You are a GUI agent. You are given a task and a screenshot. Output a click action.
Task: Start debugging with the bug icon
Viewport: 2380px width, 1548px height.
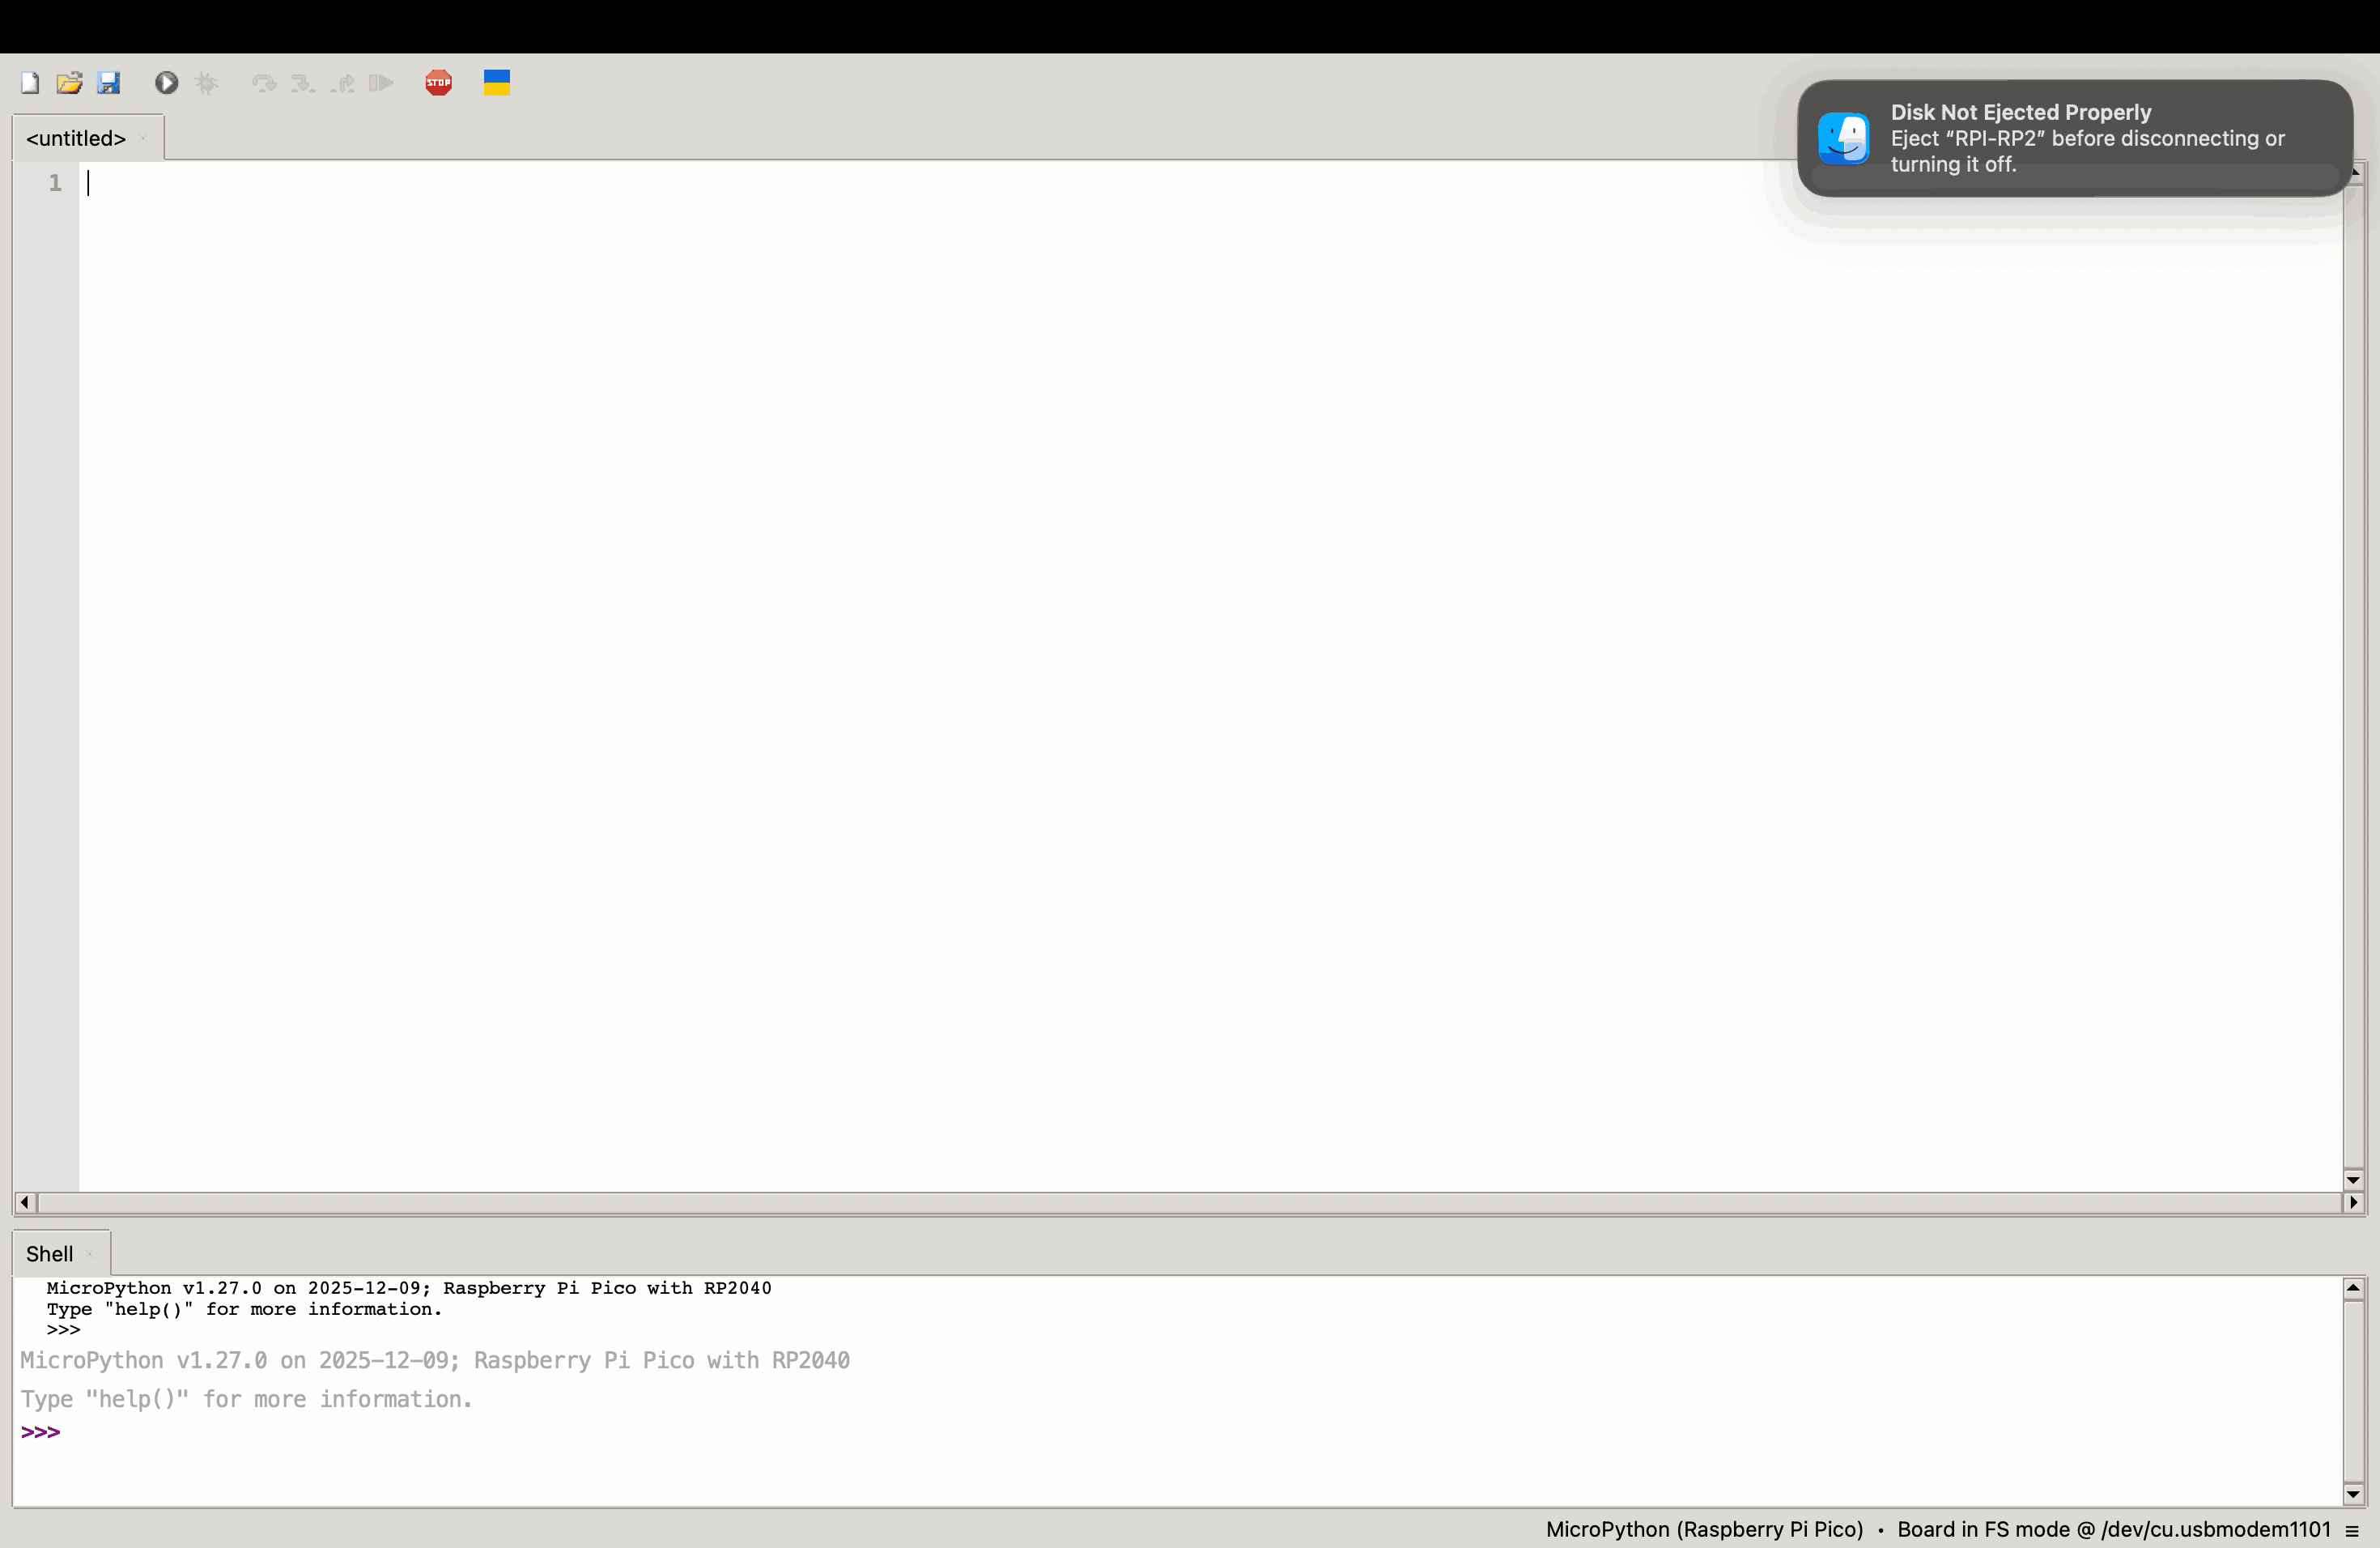pos(206,83)
